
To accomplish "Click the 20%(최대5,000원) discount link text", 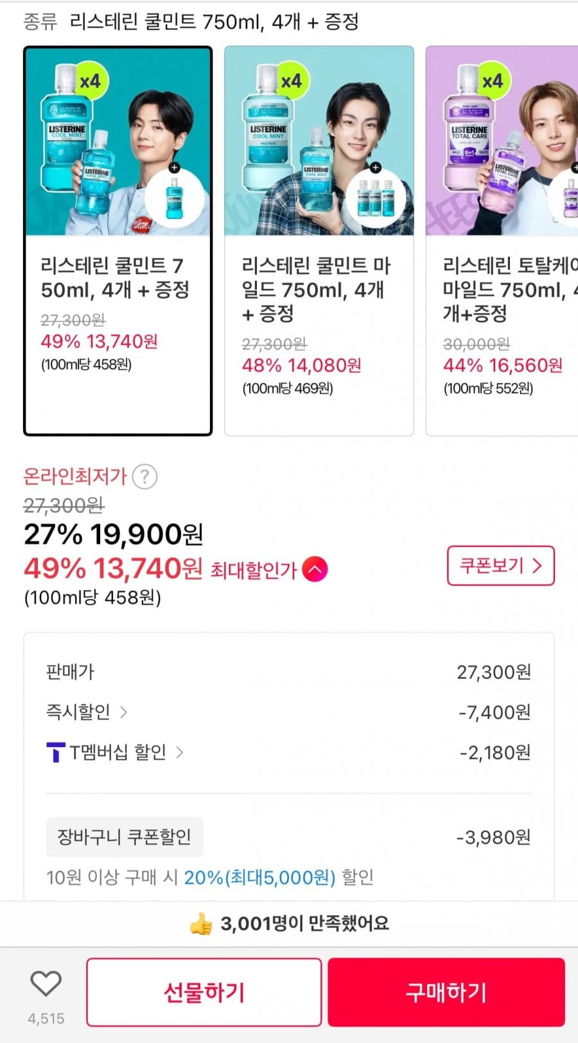I will coord(259,877).
